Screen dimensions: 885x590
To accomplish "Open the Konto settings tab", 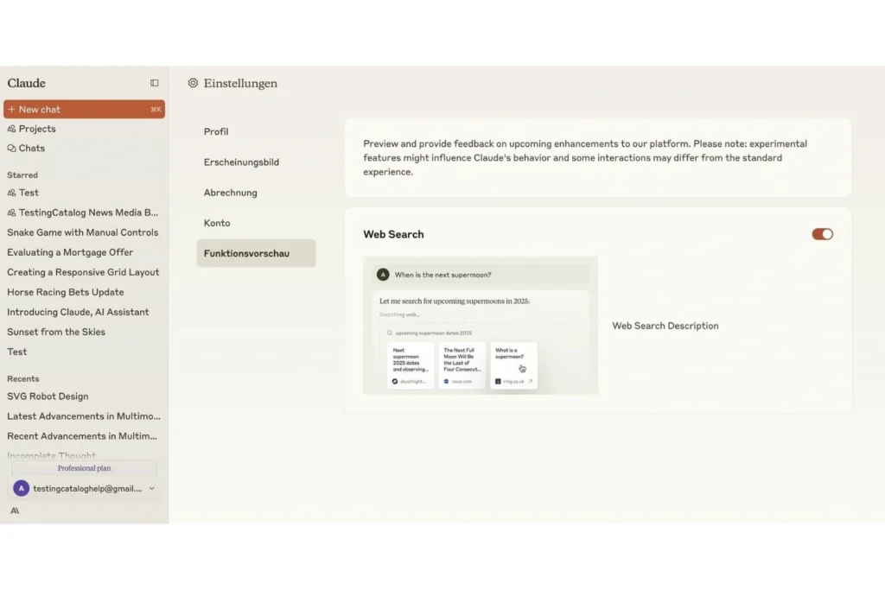I will [217, 223].
